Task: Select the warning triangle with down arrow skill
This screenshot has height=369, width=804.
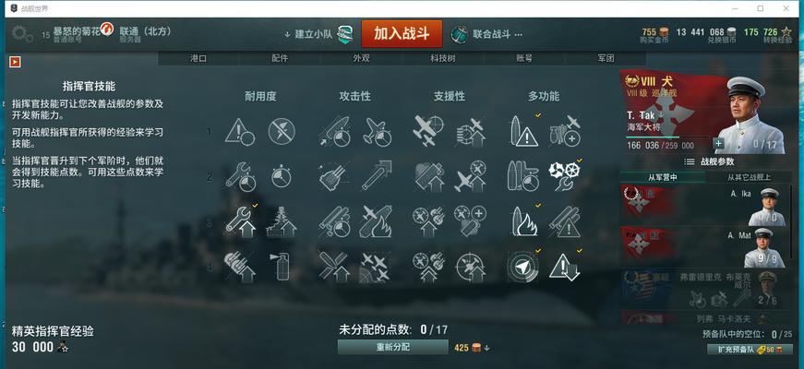Action: [564, 267]
